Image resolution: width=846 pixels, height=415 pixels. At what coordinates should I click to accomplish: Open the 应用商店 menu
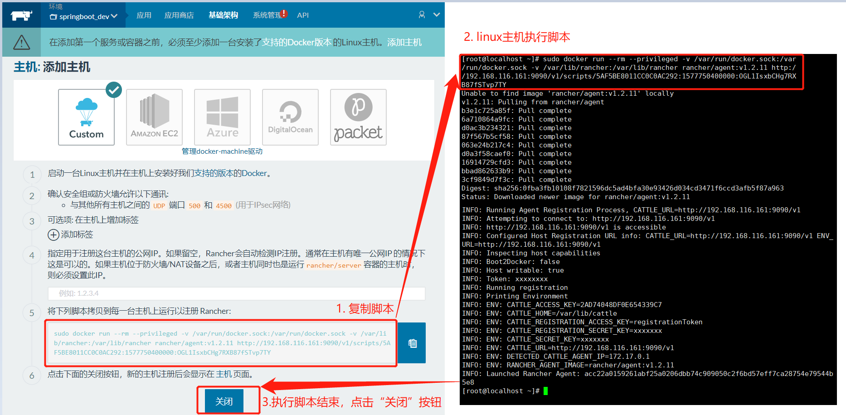point(179,15)
